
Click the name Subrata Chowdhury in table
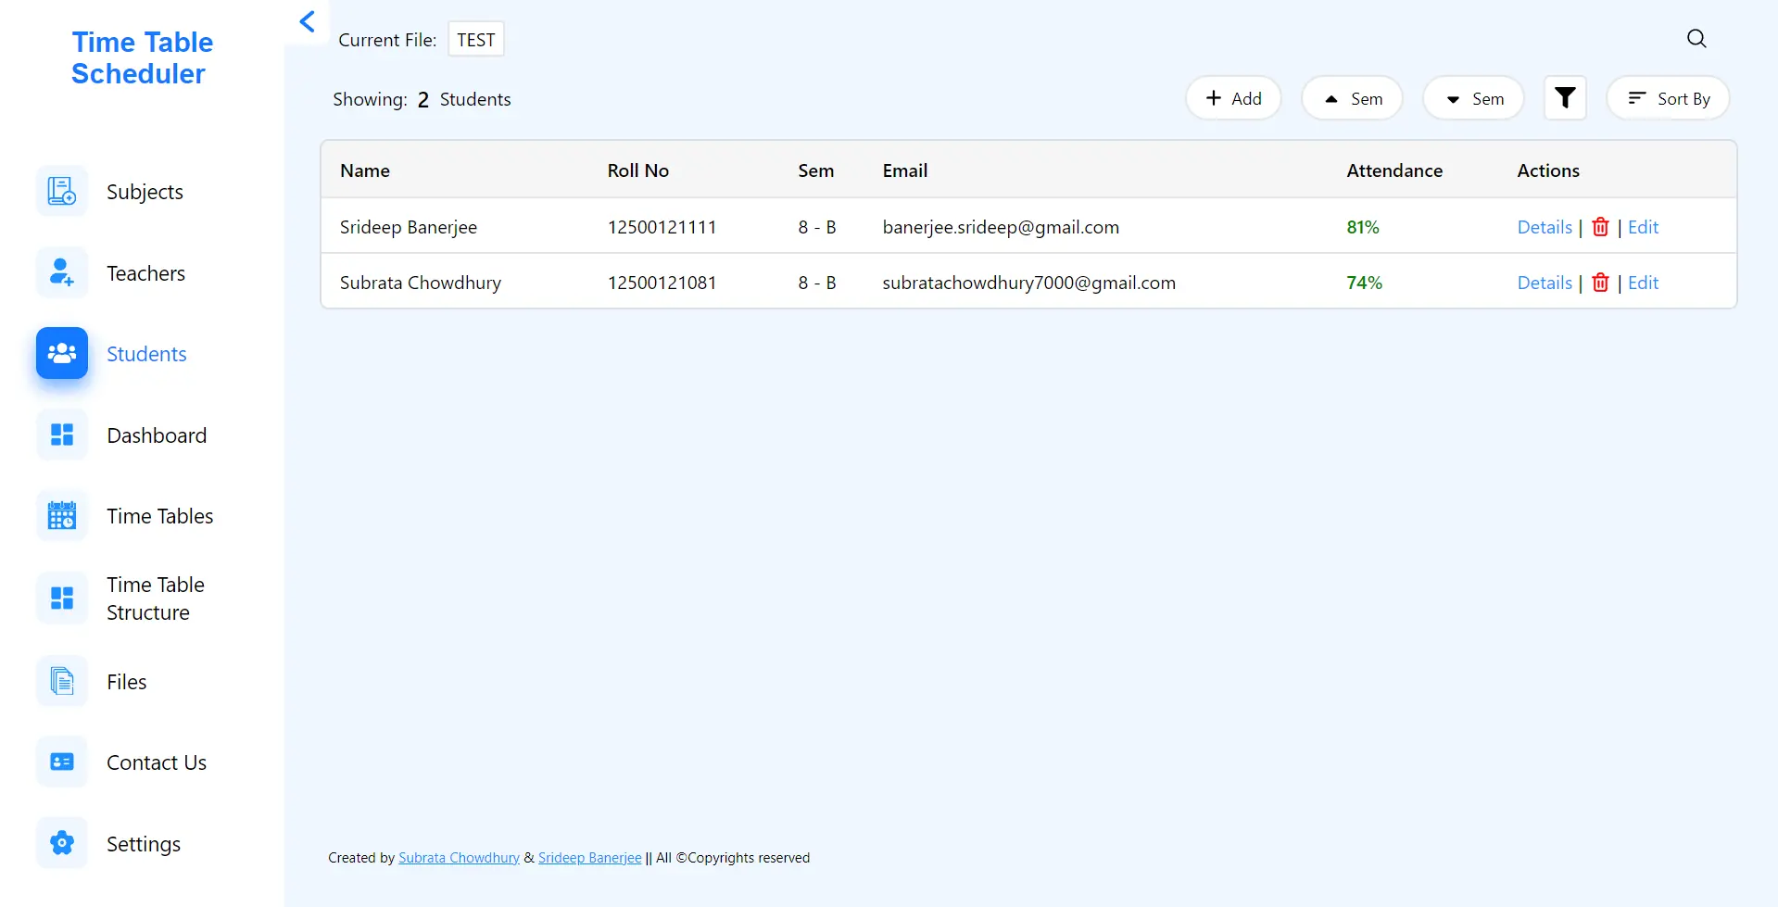click(420, 283)
